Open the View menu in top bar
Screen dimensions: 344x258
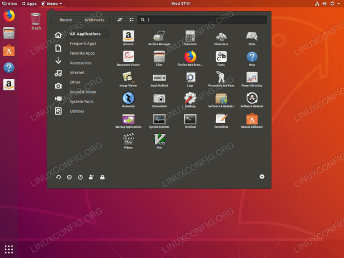10,4
